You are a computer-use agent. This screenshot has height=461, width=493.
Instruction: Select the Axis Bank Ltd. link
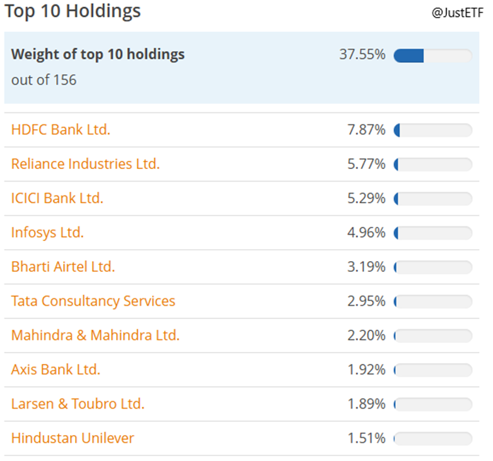click(55, 369)
